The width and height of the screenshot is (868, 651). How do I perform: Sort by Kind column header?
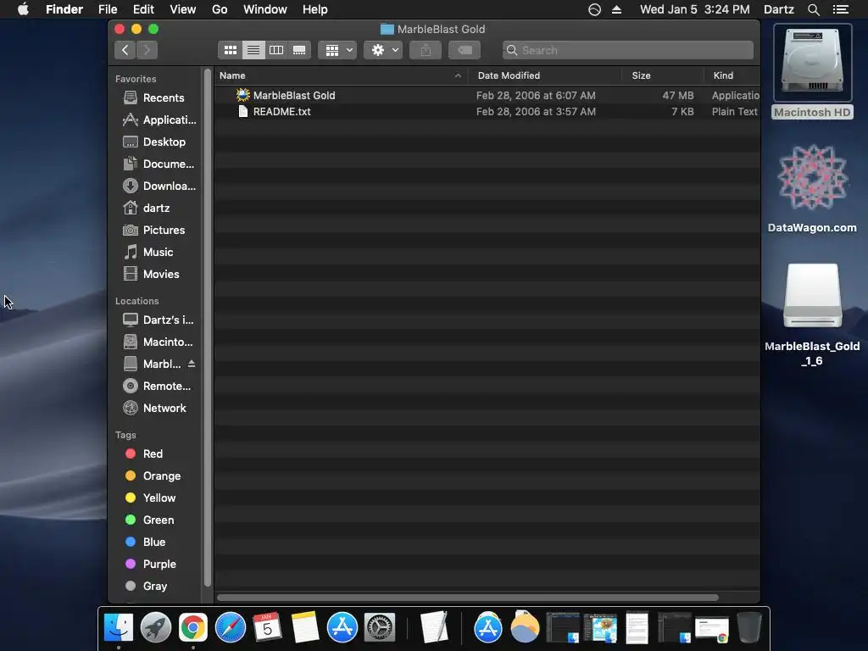732,75
